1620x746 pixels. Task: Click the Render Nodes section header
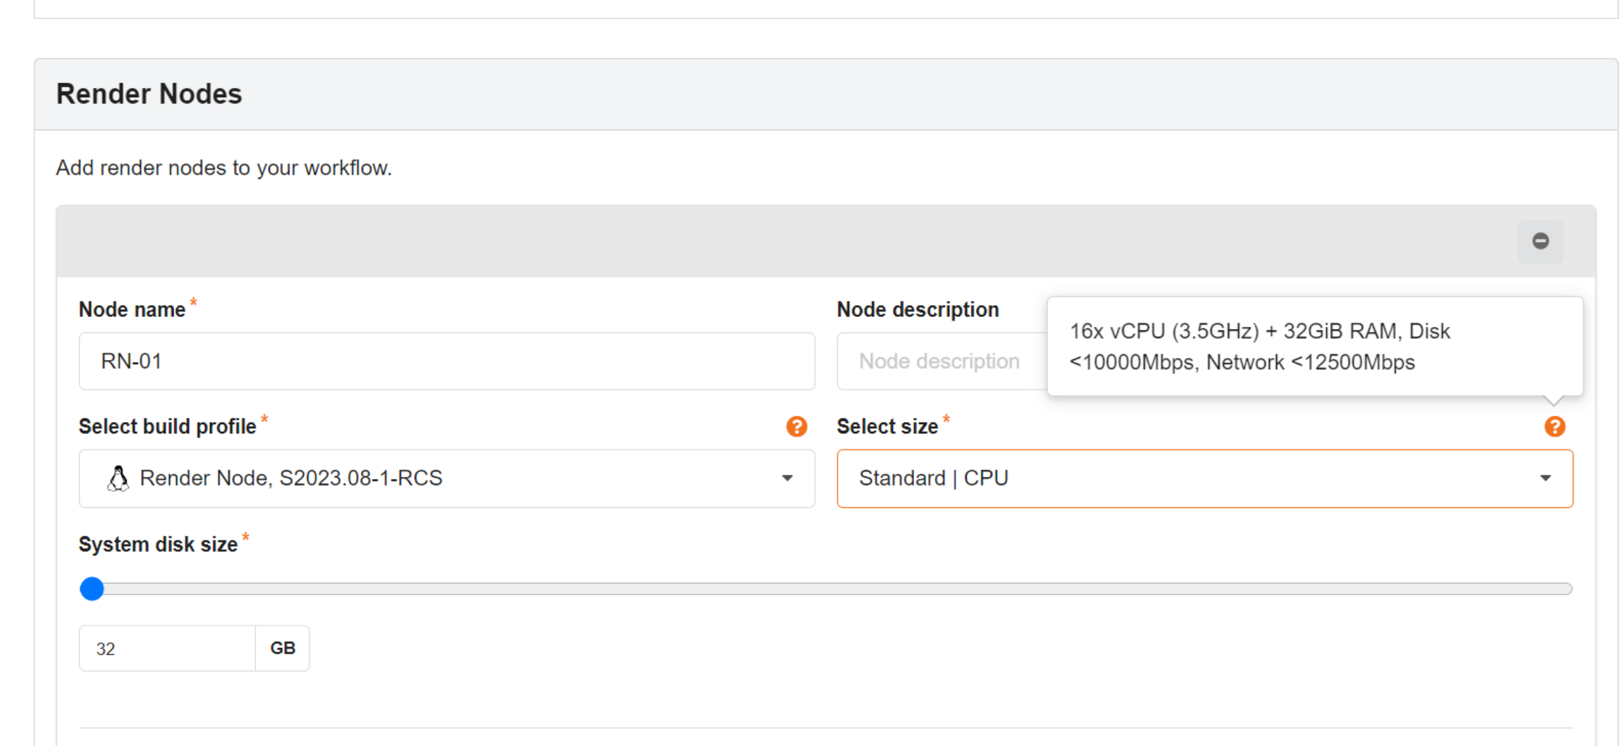[149, 94]
